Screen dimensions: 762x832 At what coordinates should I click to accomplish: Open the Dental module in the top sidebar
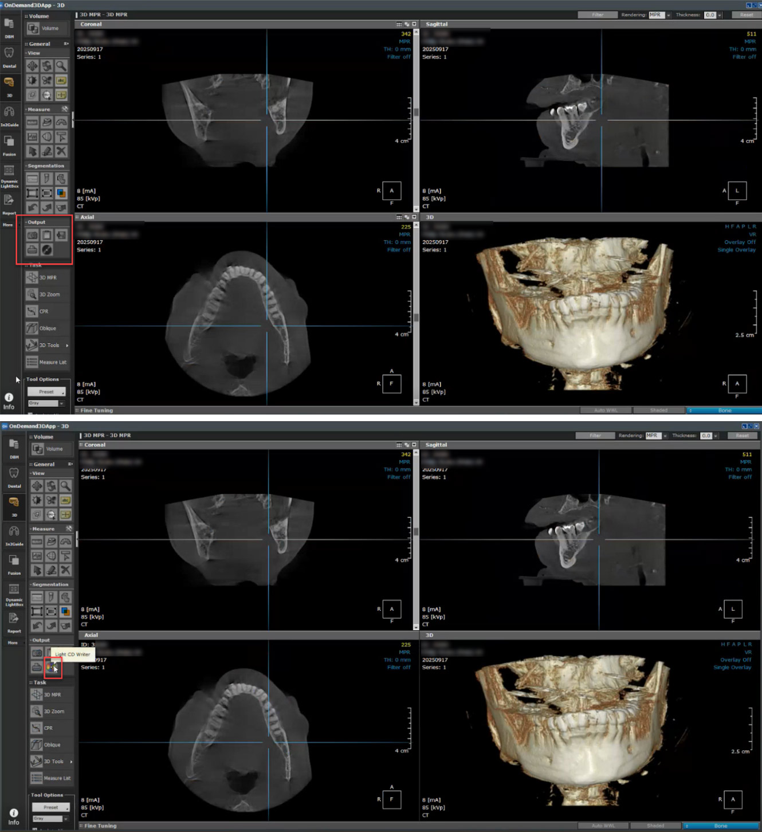coord(9,56)
